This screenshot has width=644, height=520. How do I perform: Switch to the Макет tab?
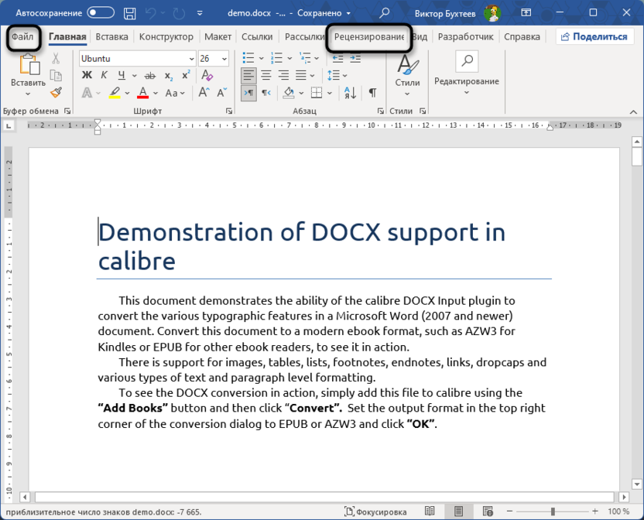(x=218, y=36)
